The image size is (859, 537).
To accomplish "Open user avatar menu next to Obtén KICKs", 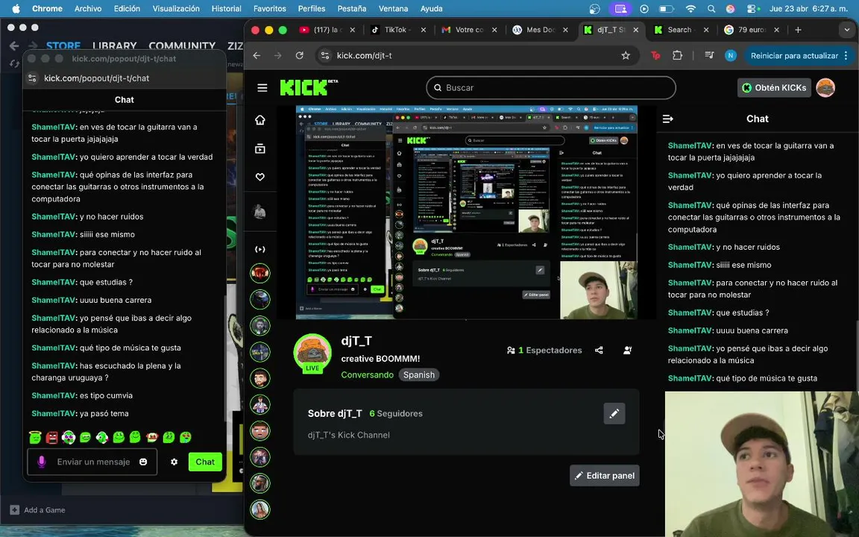I will click(x=825, y=88).
